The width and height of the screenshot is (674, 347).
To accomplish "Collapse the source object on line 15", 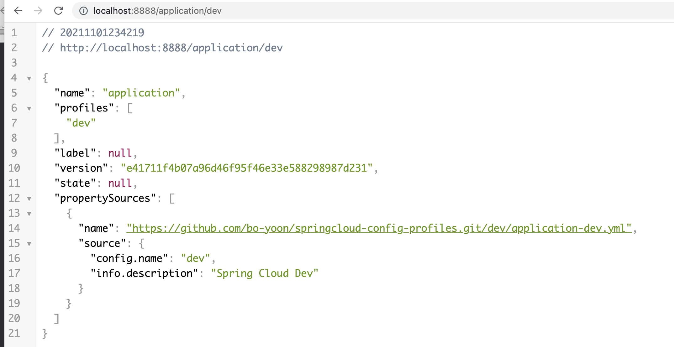I will coord(29,244).
